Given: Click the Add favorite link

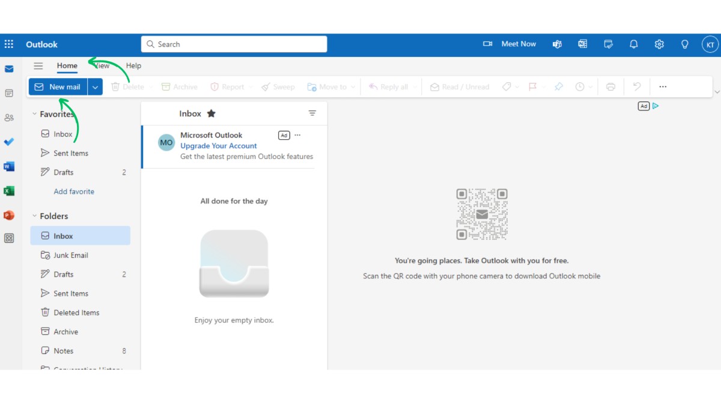Looking at the screenshot, I should [74, 191].
